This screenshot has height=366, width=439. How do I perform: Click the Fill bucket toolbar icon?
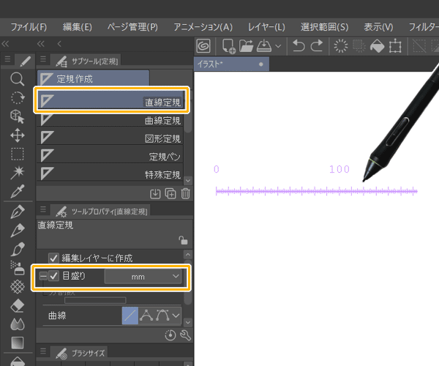[x=377, y=45]
